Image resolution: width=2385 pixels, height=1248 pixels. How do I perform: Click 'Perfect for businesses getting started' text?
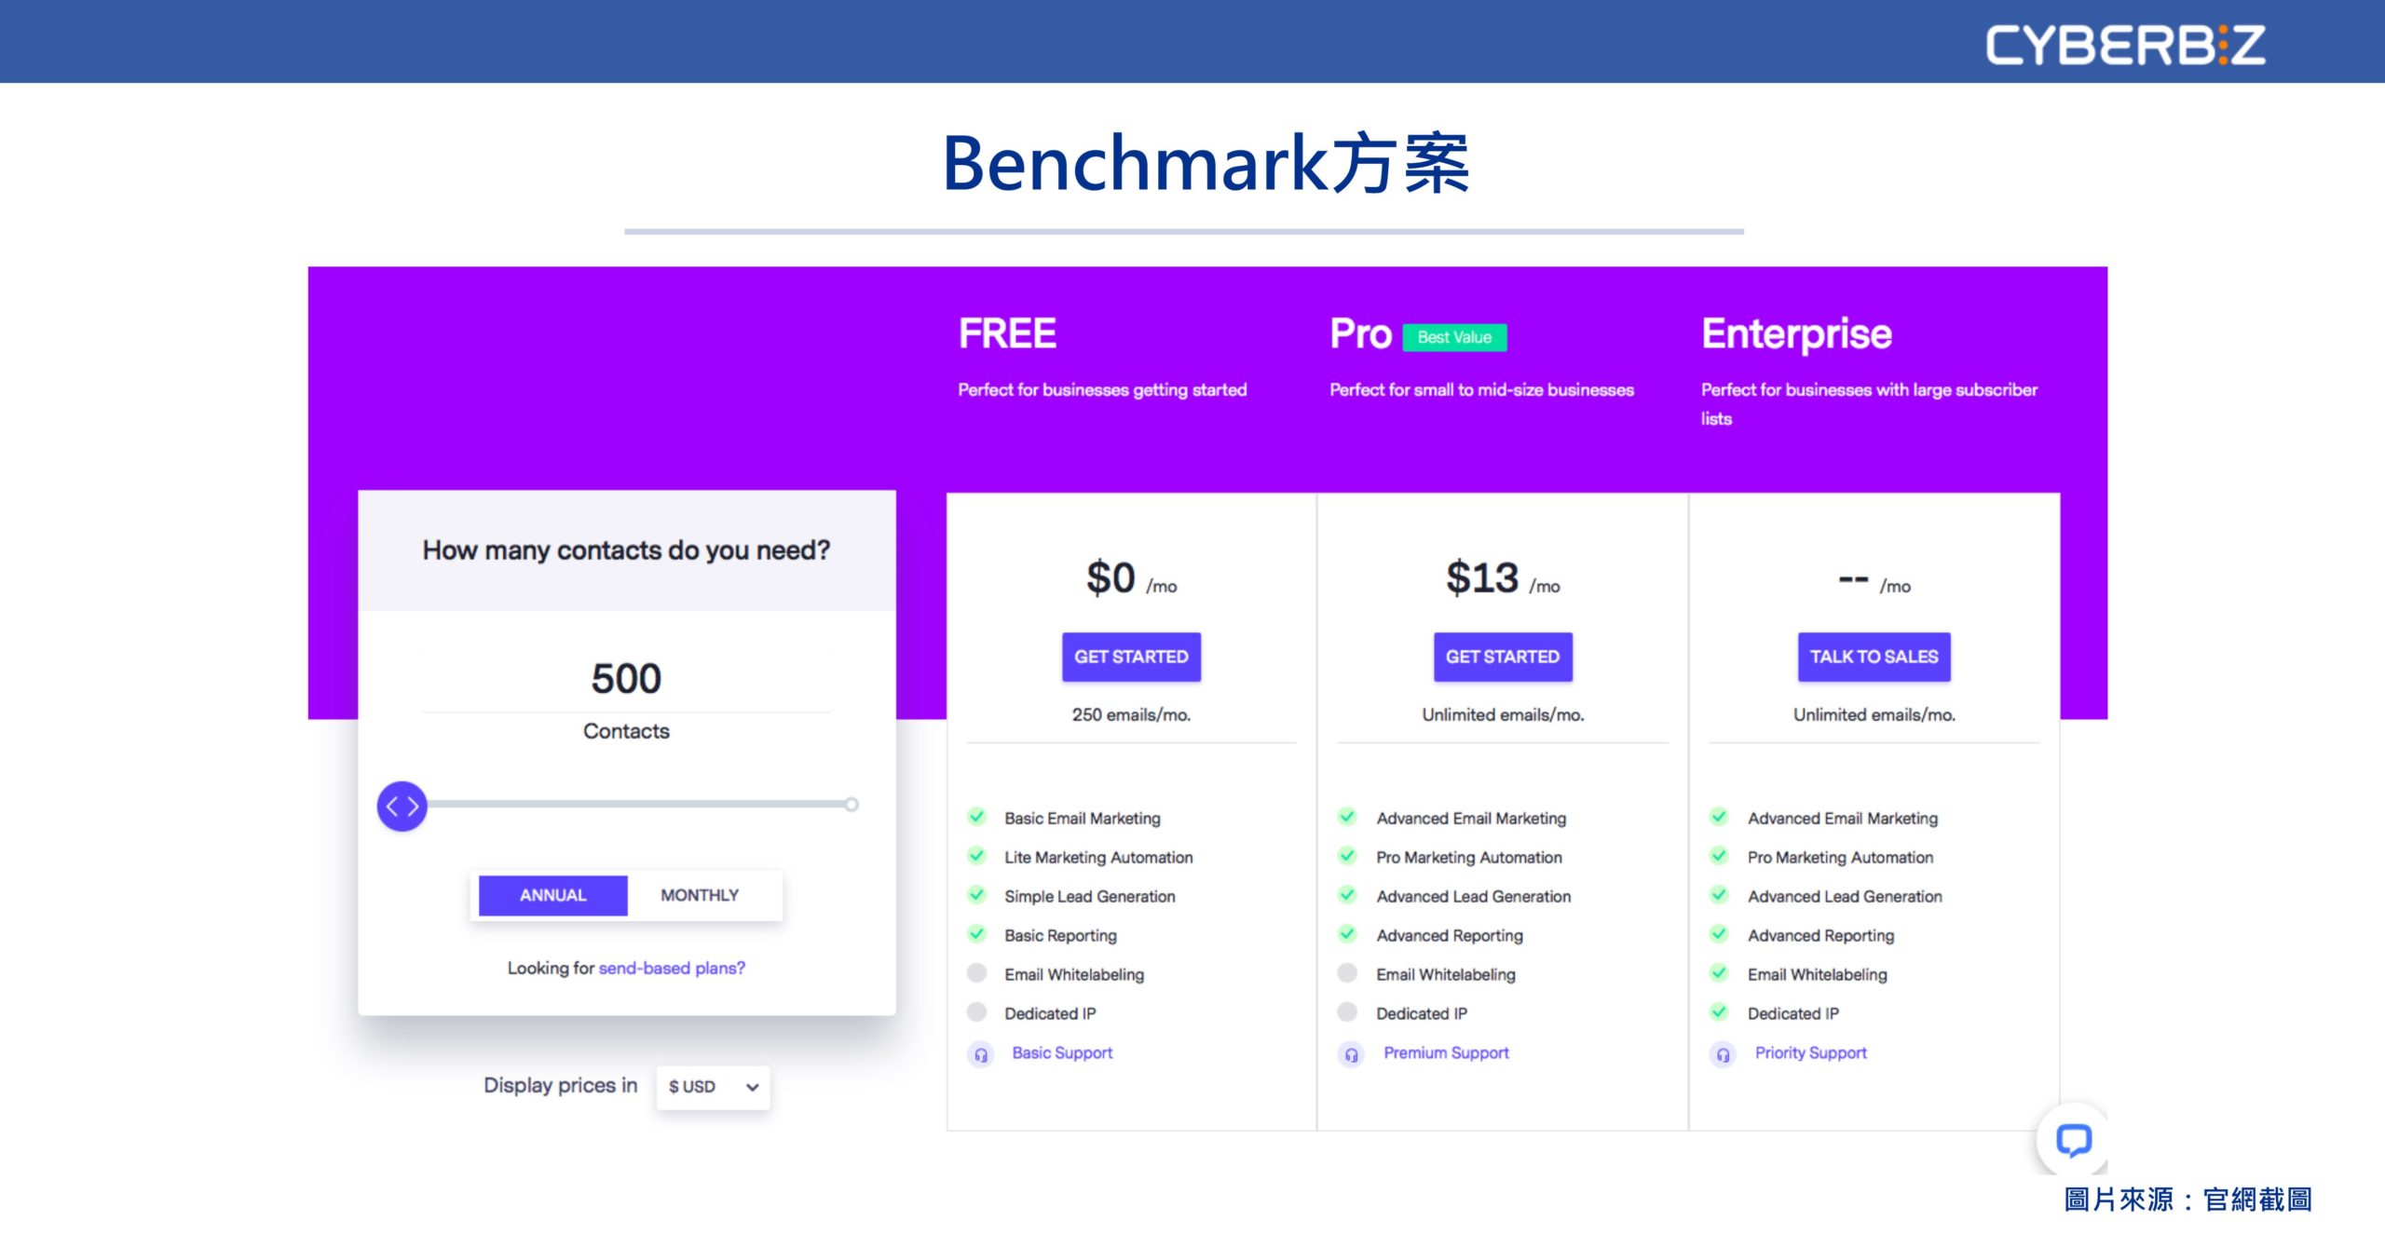1102,389
